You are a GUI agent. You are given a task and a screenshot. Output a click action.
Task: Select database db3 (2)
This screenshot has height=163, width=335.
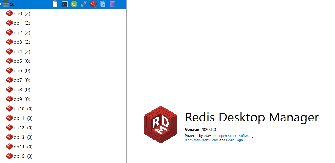pyautogui.click(x=22, y=42)
